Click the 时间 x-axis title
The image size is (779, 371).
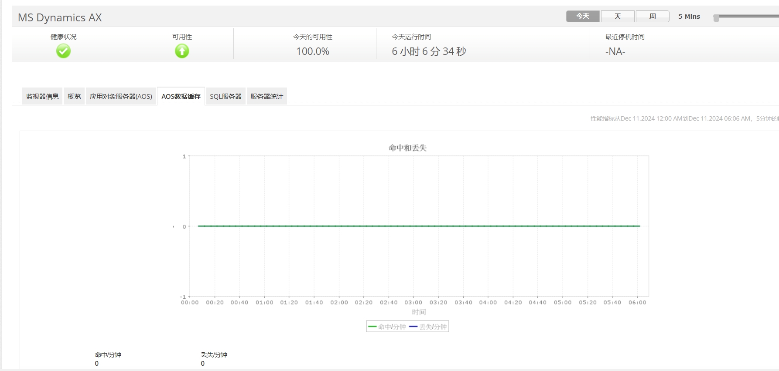[x=419, y=312]
